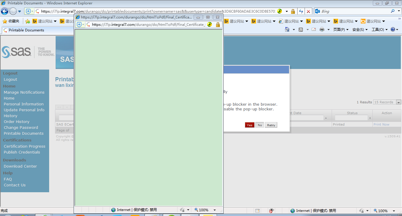Open the Home page toolbar icon
The height and width of the screenshot is (216, 402).
coord(287,29)
